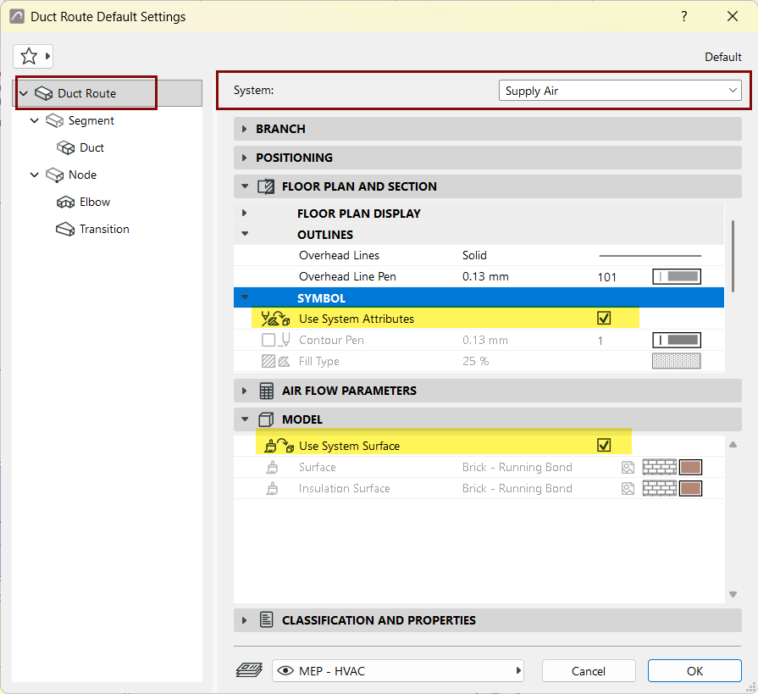Select Segment in the settings tree
Screen dimensions: 758x694
(x=91, y=121)
